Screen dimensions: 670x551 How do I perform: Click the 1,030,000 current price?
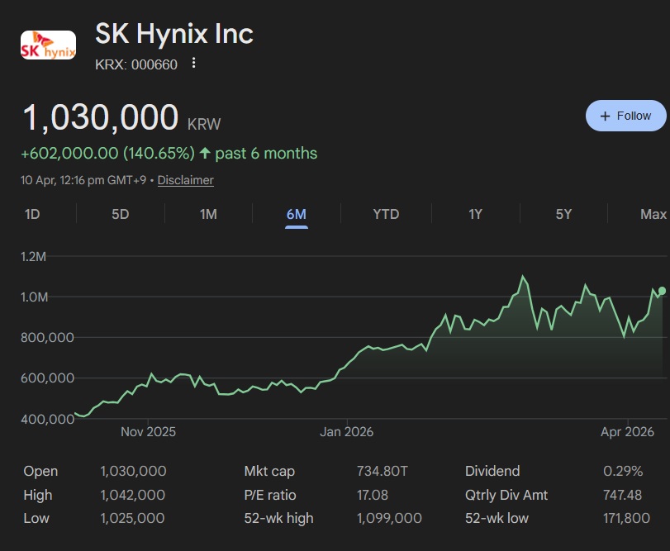[101, 117]
